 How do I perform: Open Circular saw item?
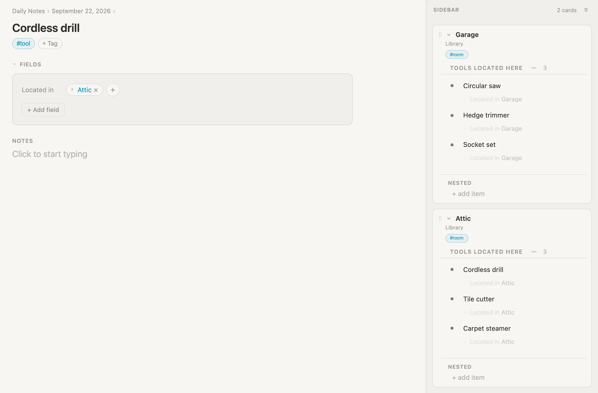coord(482,86)
